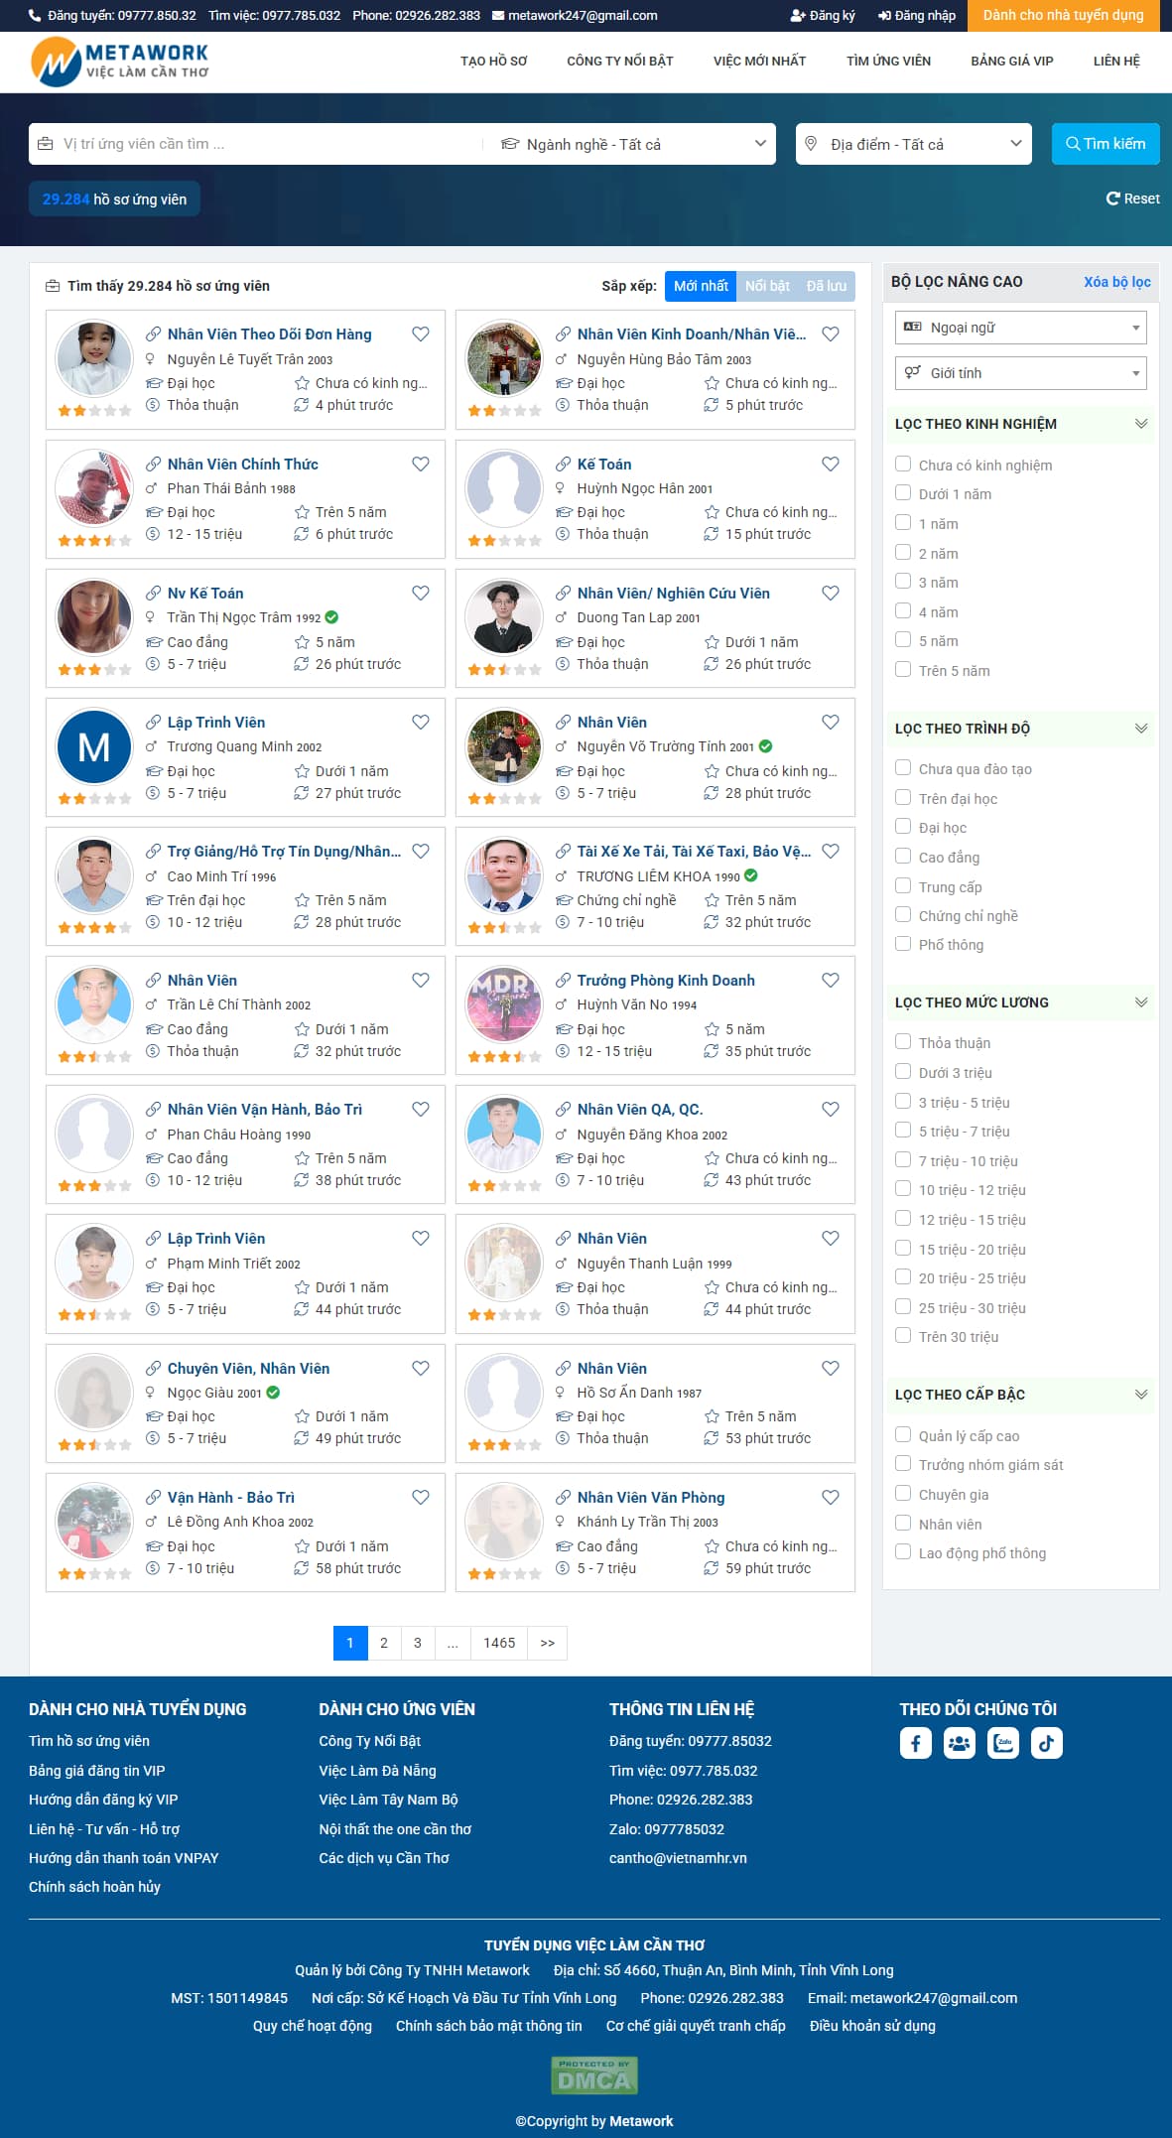
Task: Favorite the Trưởng Phòng Kinh Doanh profile heart
Action: pos(831,980)
